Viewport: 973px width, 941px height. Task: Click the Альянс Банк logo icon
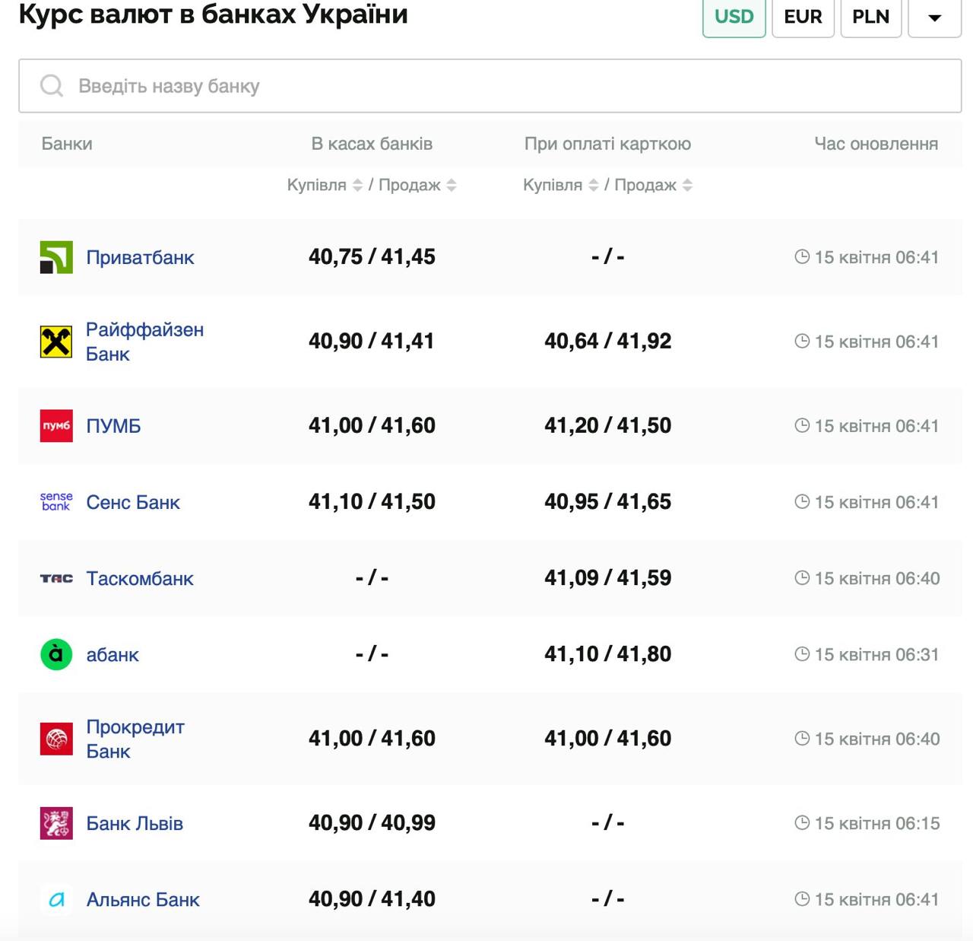pyautogui.click(x=56, y=900)
